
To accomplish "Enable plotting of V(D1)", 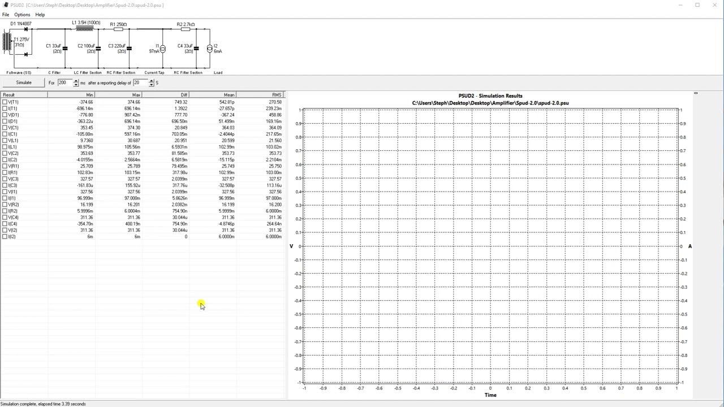I will 5,115.
